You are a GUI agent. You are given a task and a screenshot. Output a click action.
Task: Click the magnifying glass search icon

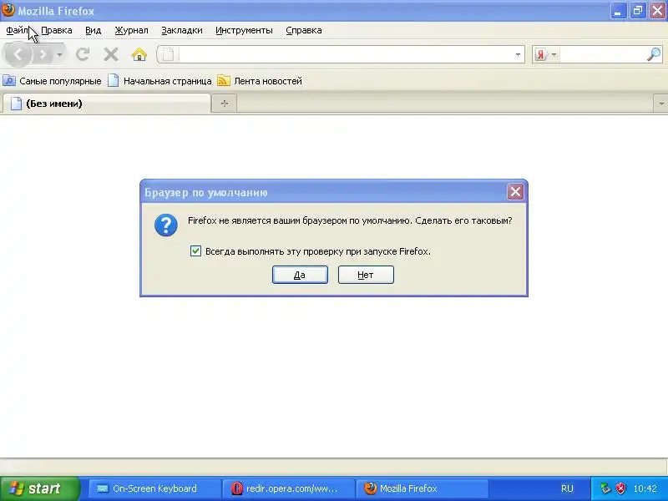654,54
